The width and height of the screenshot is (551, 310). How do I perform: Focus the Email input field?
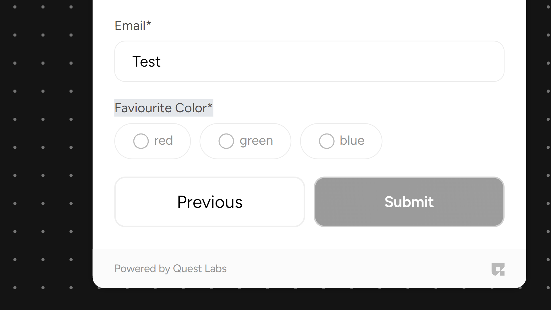click(x=309, y=61)
